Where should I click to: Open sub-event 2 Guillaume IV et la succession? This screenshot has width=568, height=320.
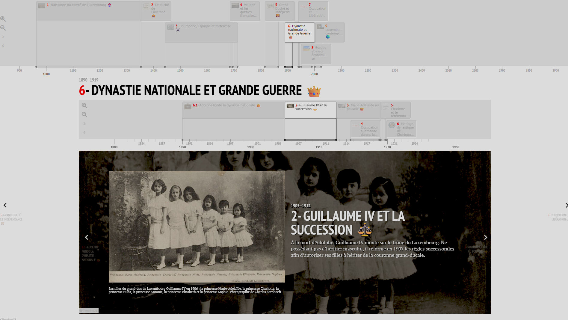(311, 110)
